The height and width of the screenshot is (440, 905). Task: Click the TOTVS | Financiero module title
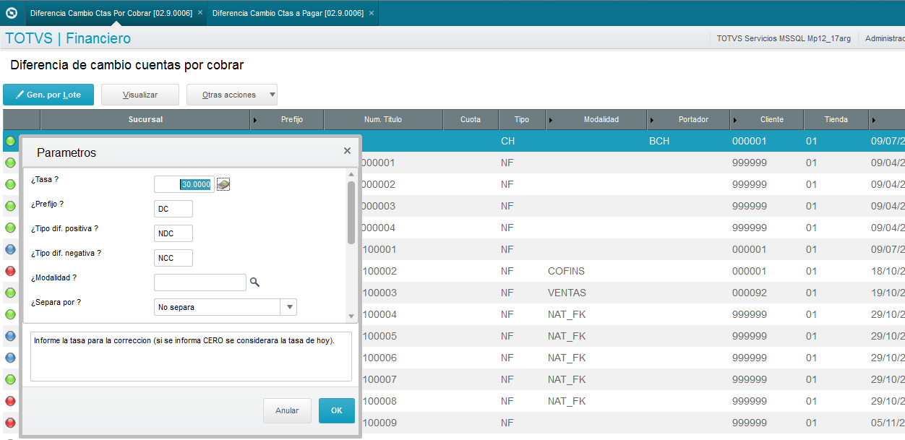tap(68, 38)
